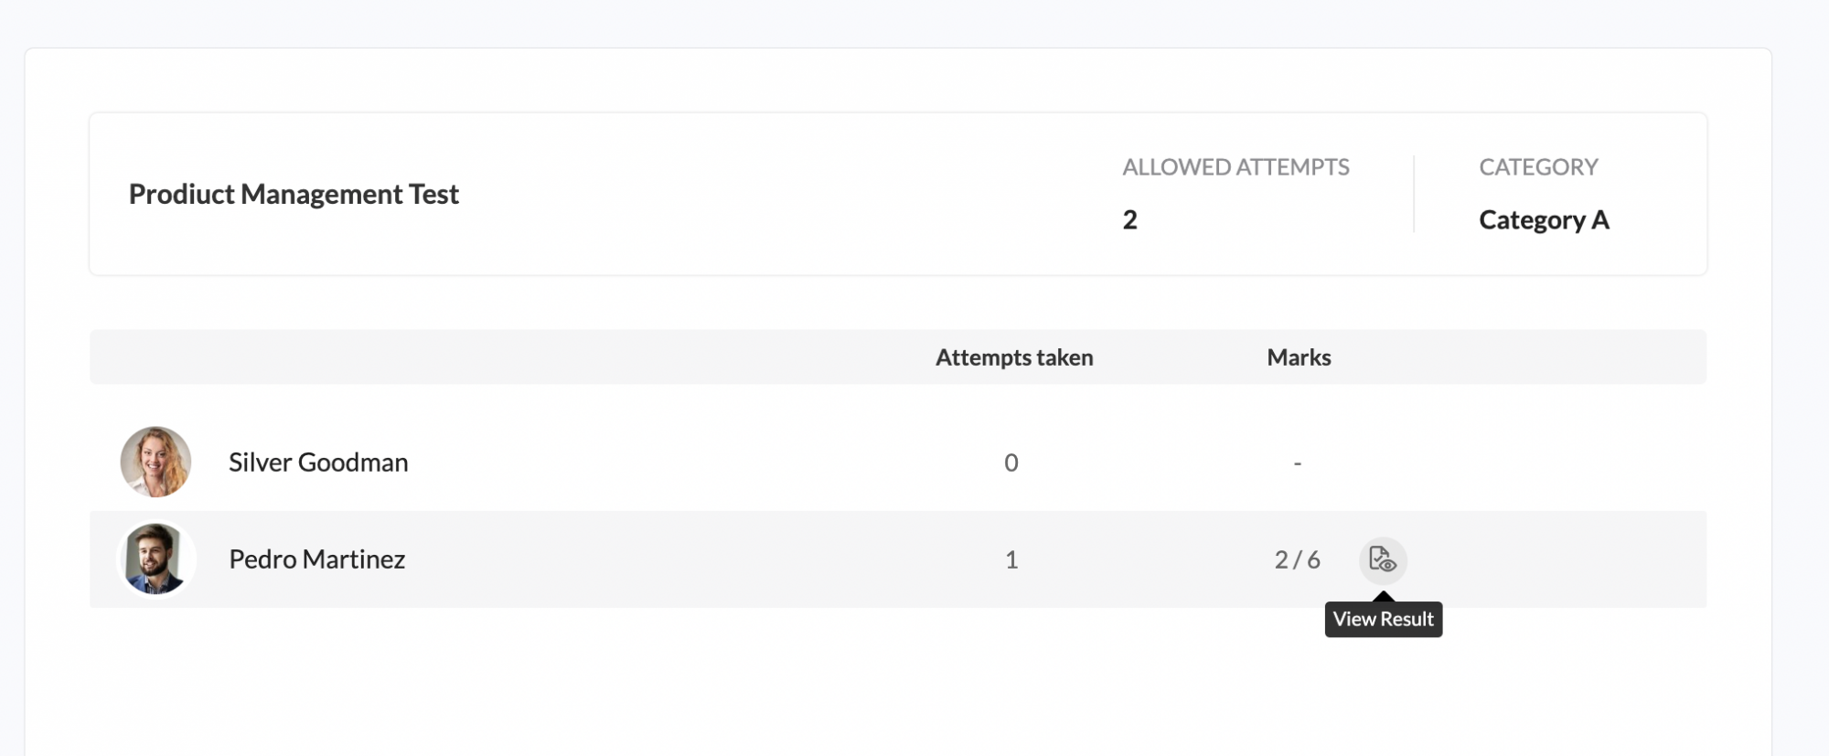The height and width of the screenshot is (756, 1829).
Task: Click the dash in Silver Goodman's marks
Action: click(x=1298, y=463)
